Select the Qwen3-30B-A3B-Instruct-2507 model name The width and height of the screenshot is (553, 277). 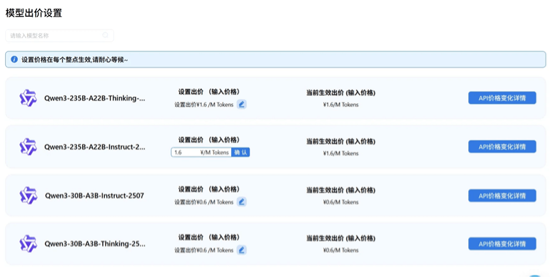[x=94, y=196]
